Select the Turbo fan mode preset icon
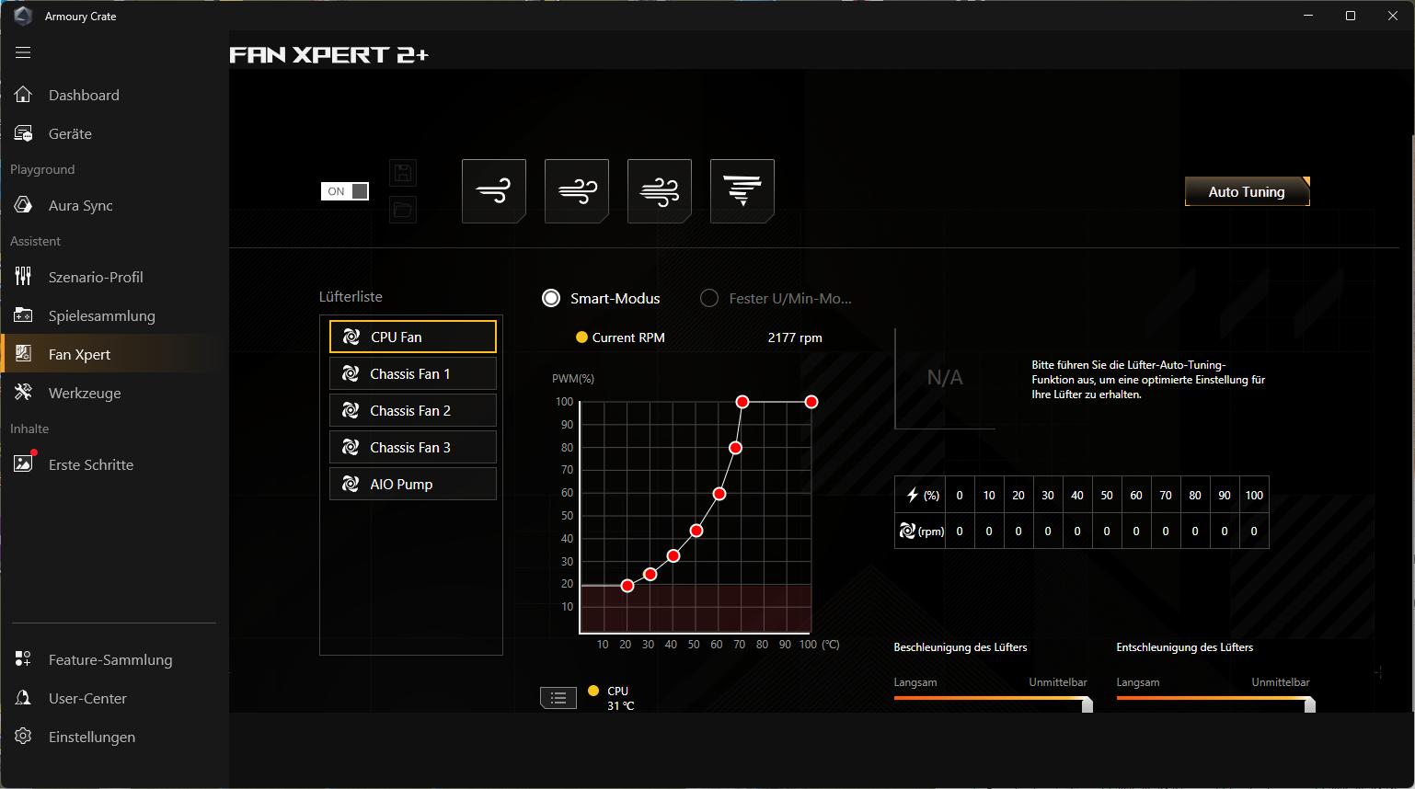1415x789 pixels. click(x=659, y=191)
